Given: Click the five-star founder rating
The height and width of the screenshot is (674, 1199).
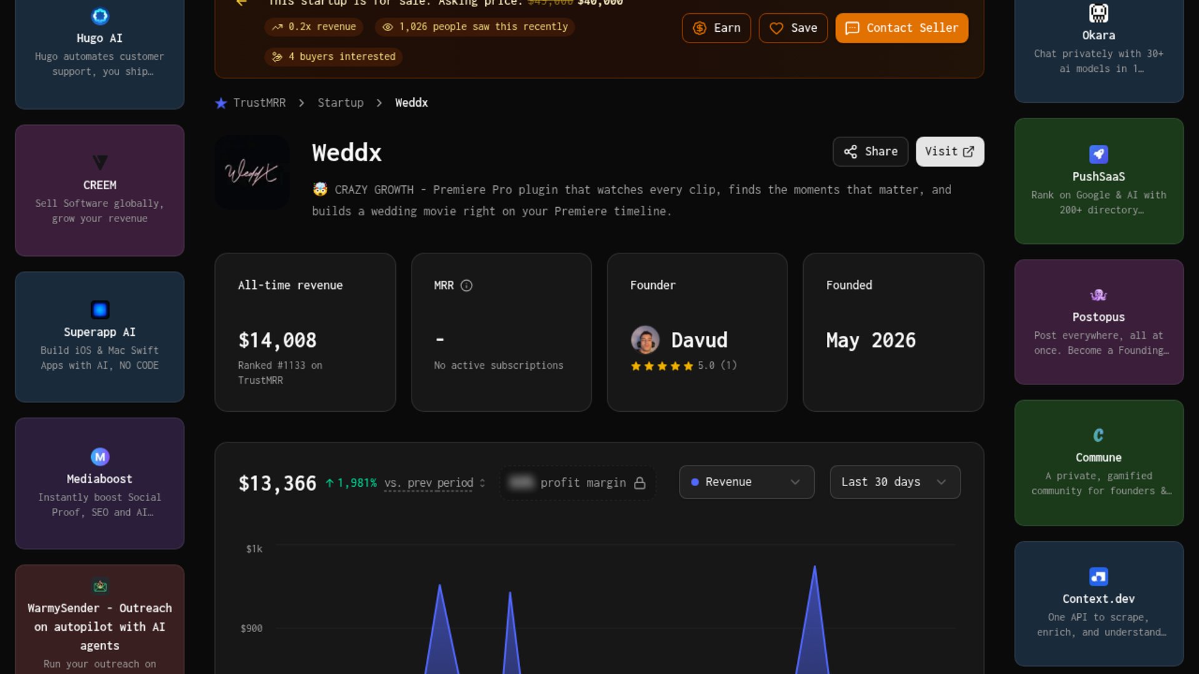Looking at the screenshot, I should tap(662, 366).
